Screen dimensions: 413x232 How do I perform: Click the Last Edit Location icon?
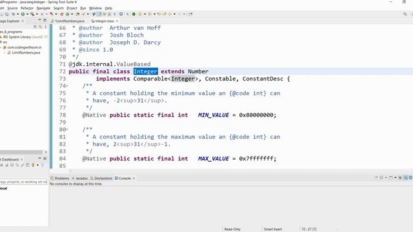(x=159, y=14)
